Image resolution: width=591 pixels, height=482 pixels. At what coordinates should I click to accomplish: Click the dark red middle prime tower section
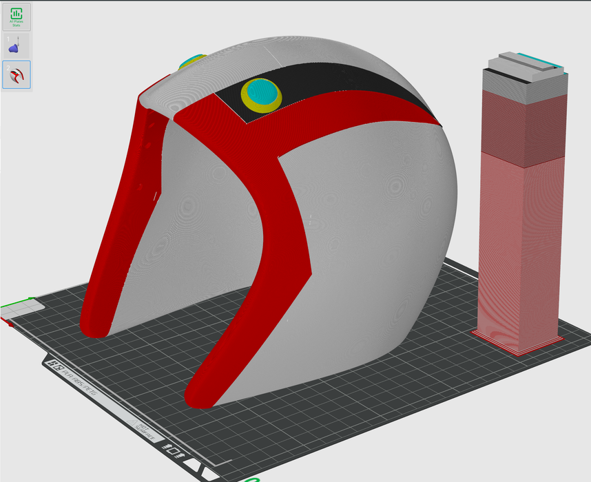point(523,127)
